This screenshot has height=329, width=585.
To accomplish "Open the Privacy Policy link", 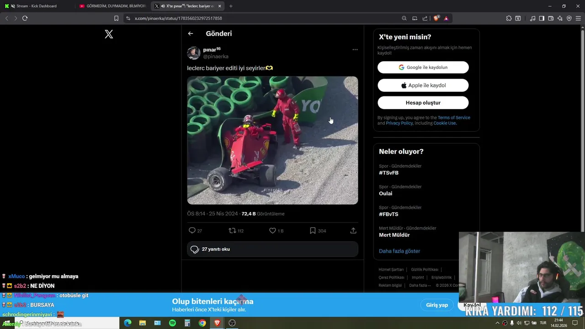I will click(x=399, y=123).
